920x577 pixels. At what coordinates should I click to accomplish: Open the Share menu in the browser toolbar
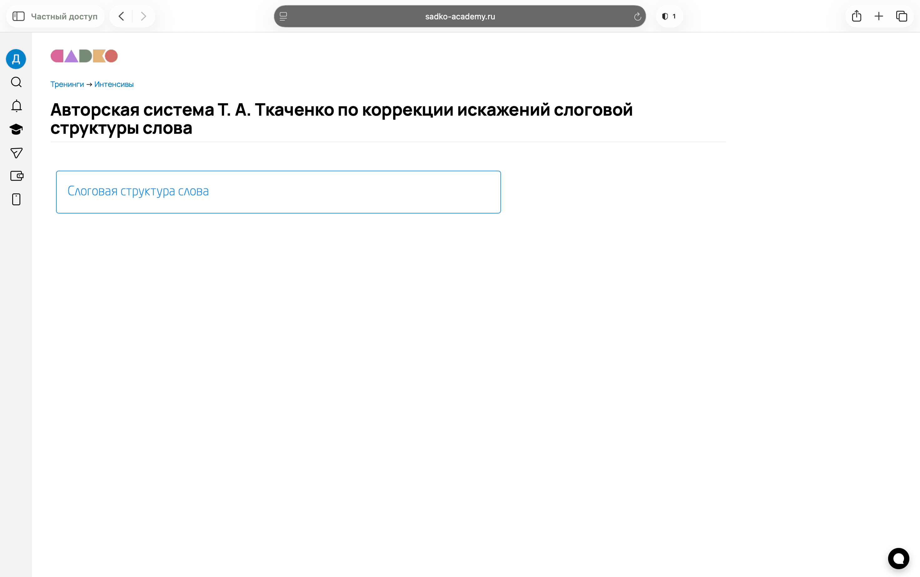[856, 16]
